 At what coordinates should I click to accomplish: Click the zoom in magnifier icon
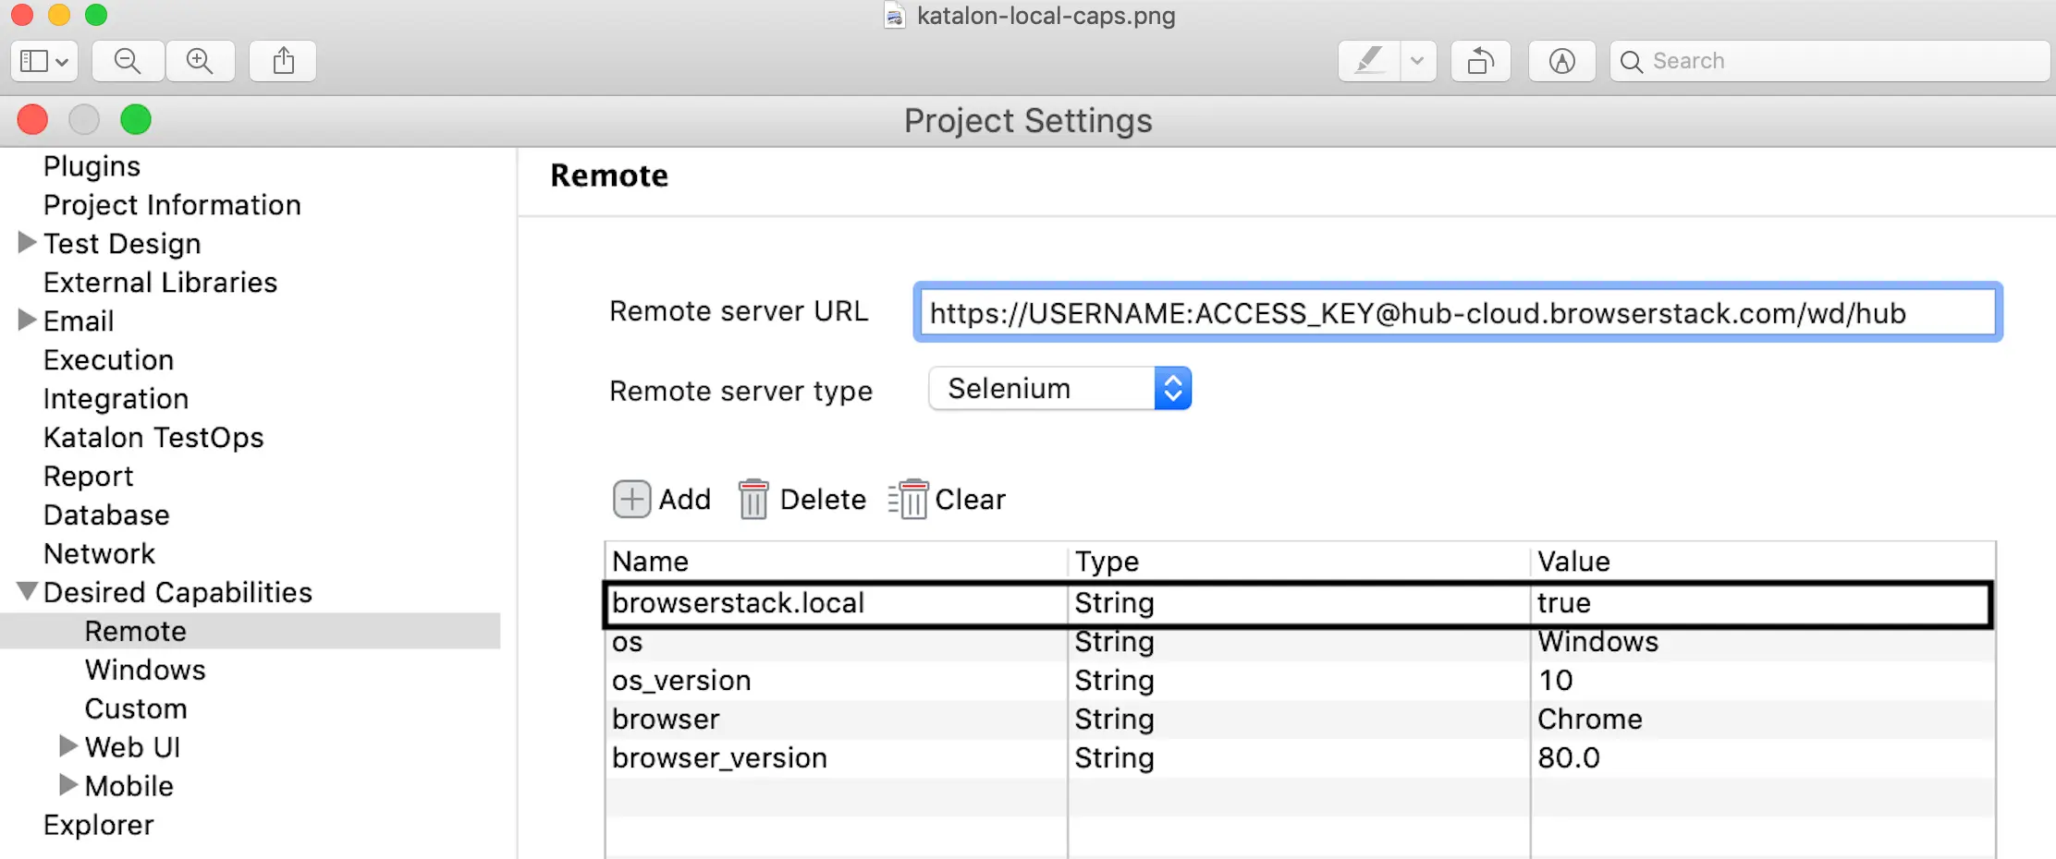point(200,61)
